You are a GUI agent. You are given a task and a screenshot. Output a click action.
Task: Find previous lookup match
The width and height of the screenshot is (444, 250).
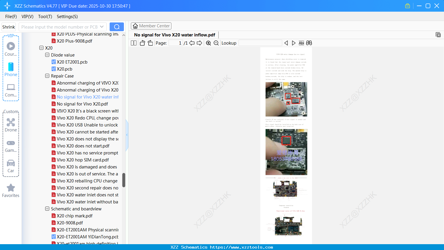pyautogui.click(x=286, y=43)
